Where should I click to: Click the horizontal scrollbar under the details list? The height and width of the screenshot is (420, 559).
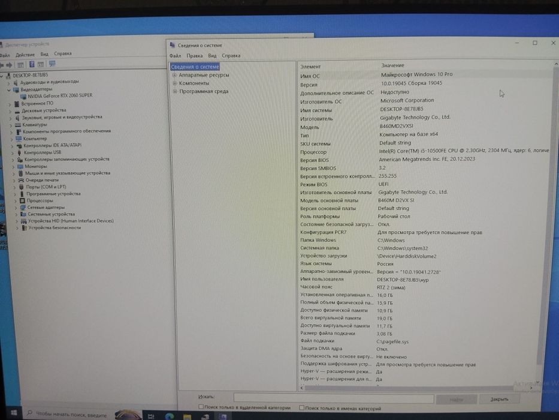[415, 388]
